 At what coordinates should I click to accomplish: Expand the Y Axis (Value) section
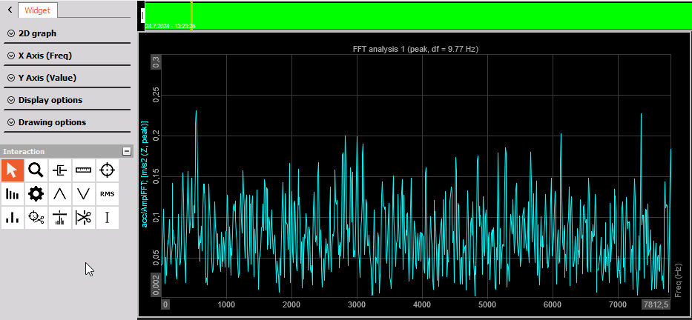[67, 78]
